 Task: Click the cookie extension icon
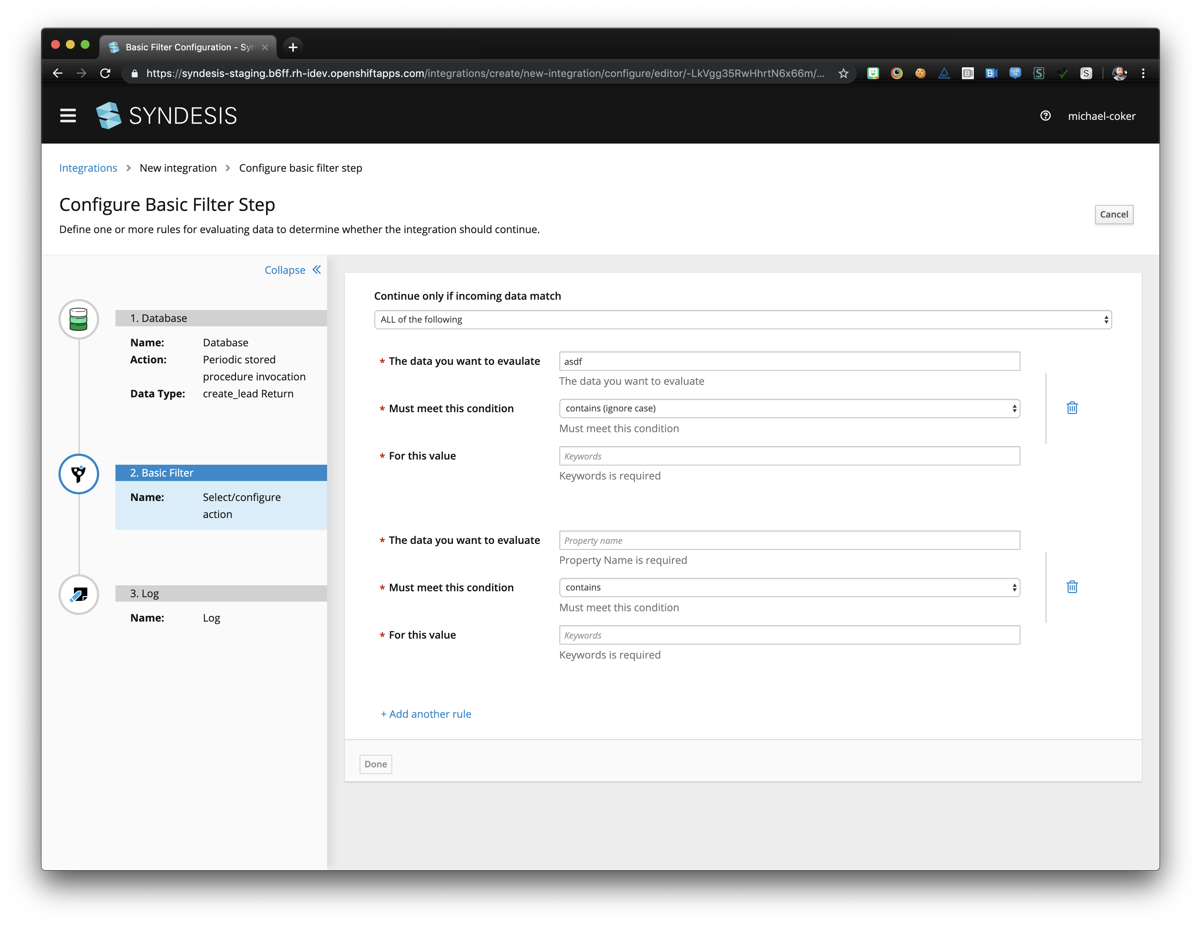(x=920, y=73)
